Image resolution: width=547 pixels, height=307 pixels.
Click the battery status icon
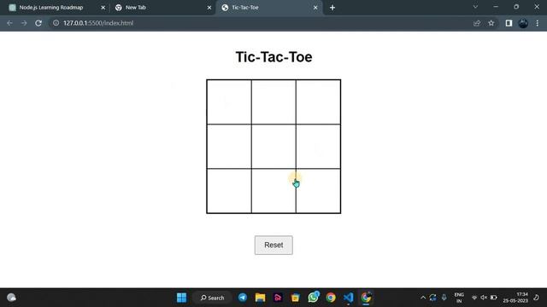(x=493, y=298)
